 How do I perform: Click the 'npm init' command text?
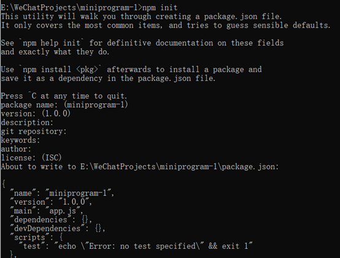[160, 8]
